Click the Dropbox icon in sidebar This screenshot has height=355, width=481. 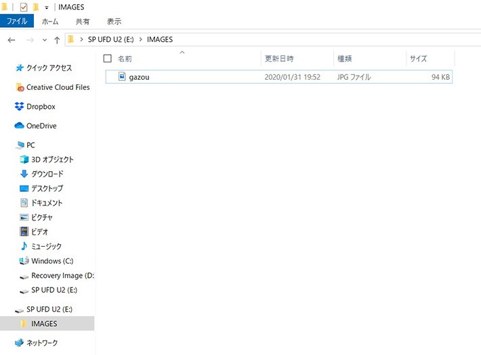coord(19,107)
